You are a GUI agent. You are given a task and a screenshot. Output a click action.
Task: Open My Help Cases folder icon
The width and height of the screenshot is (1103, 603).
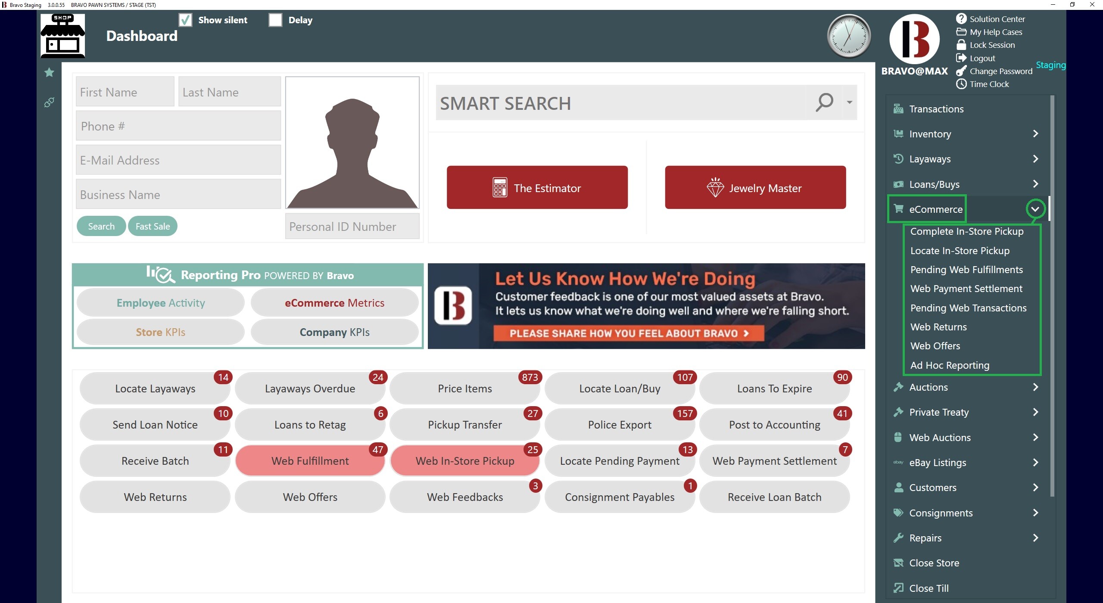961,31
